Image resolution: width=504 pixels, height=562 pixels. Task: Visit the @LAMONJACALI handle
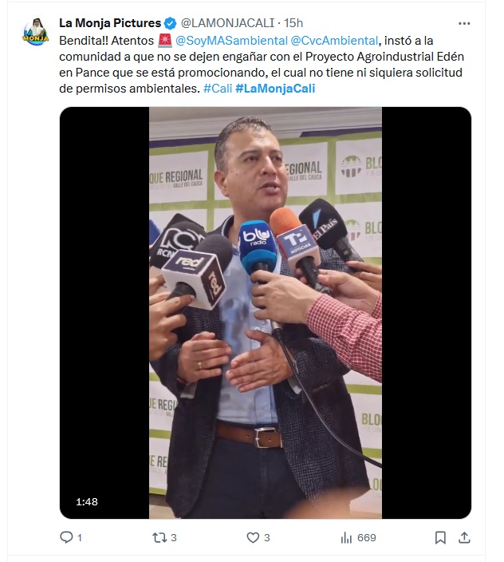pos(227,23)
